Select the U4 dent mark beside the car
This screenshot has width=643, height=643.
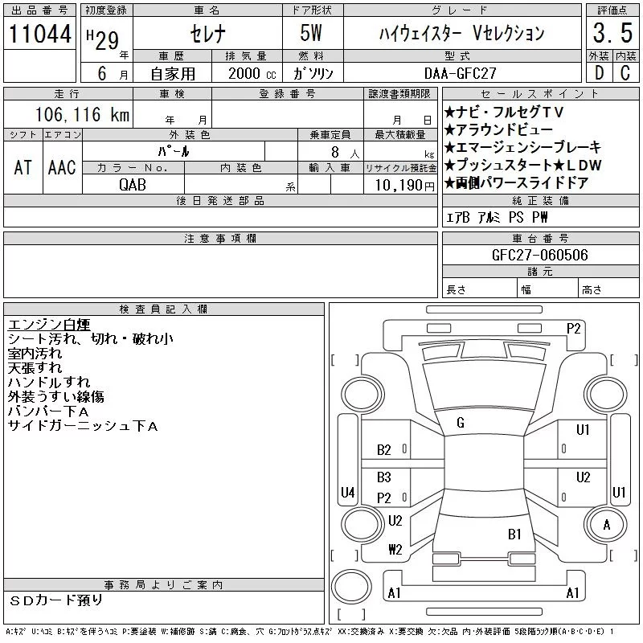coord(347,492)
